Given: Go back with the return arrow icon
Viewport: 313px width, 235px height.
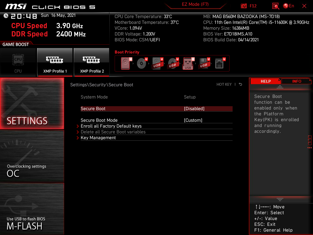Looking at the screenshot, I should click(x=241, y=84).
